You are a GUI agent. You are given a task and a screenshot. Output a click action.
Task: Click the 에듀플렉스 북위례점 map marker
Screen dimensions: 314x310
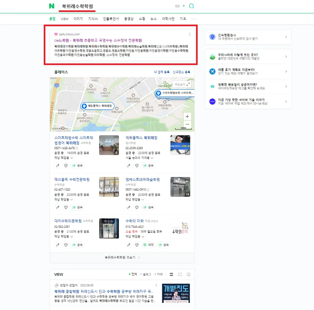pyautogui.click(x=98, y=106)
